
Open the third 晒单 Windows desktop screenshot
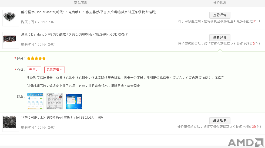click(74, 101)
